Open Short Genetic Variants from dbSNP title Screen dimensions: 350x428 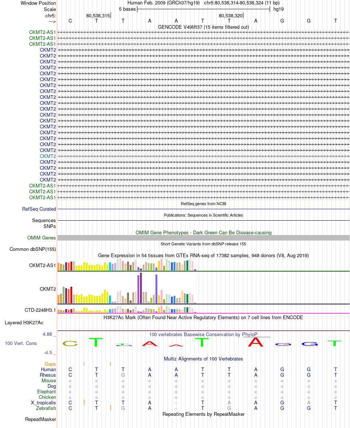[203, 244]
